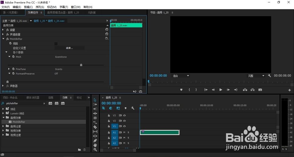Add marker in Program monitor
Screen dimensions: 294x157
pyautogui.click(x=181, y=90)
